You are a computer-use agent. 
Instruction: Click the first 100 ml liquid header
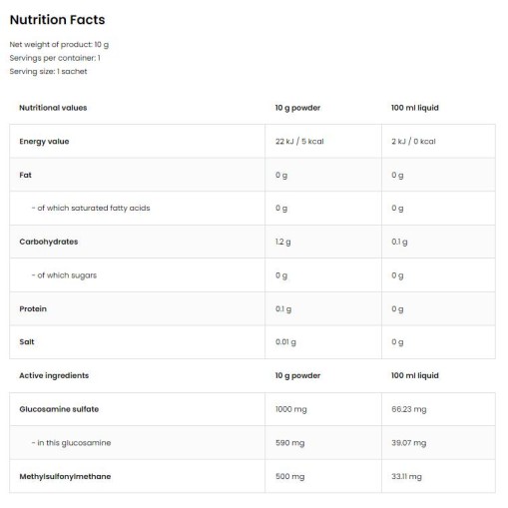pos(415,108)
